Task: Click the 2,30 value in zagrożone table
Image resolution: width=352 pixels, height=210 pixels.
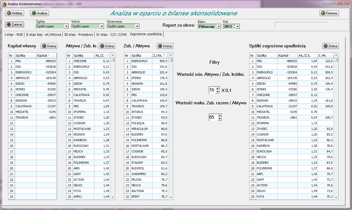Action: [308, 89]
